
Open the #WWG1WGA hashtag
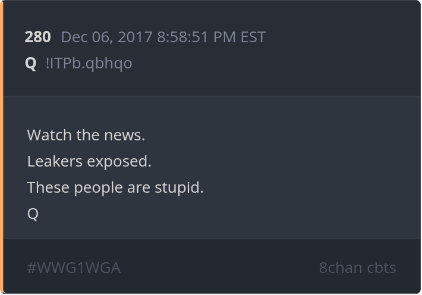coord(74,268)
